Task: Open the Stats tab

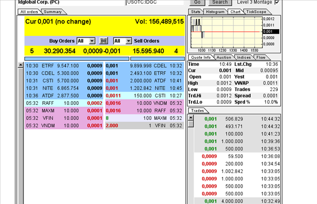Action: (196, 12)
